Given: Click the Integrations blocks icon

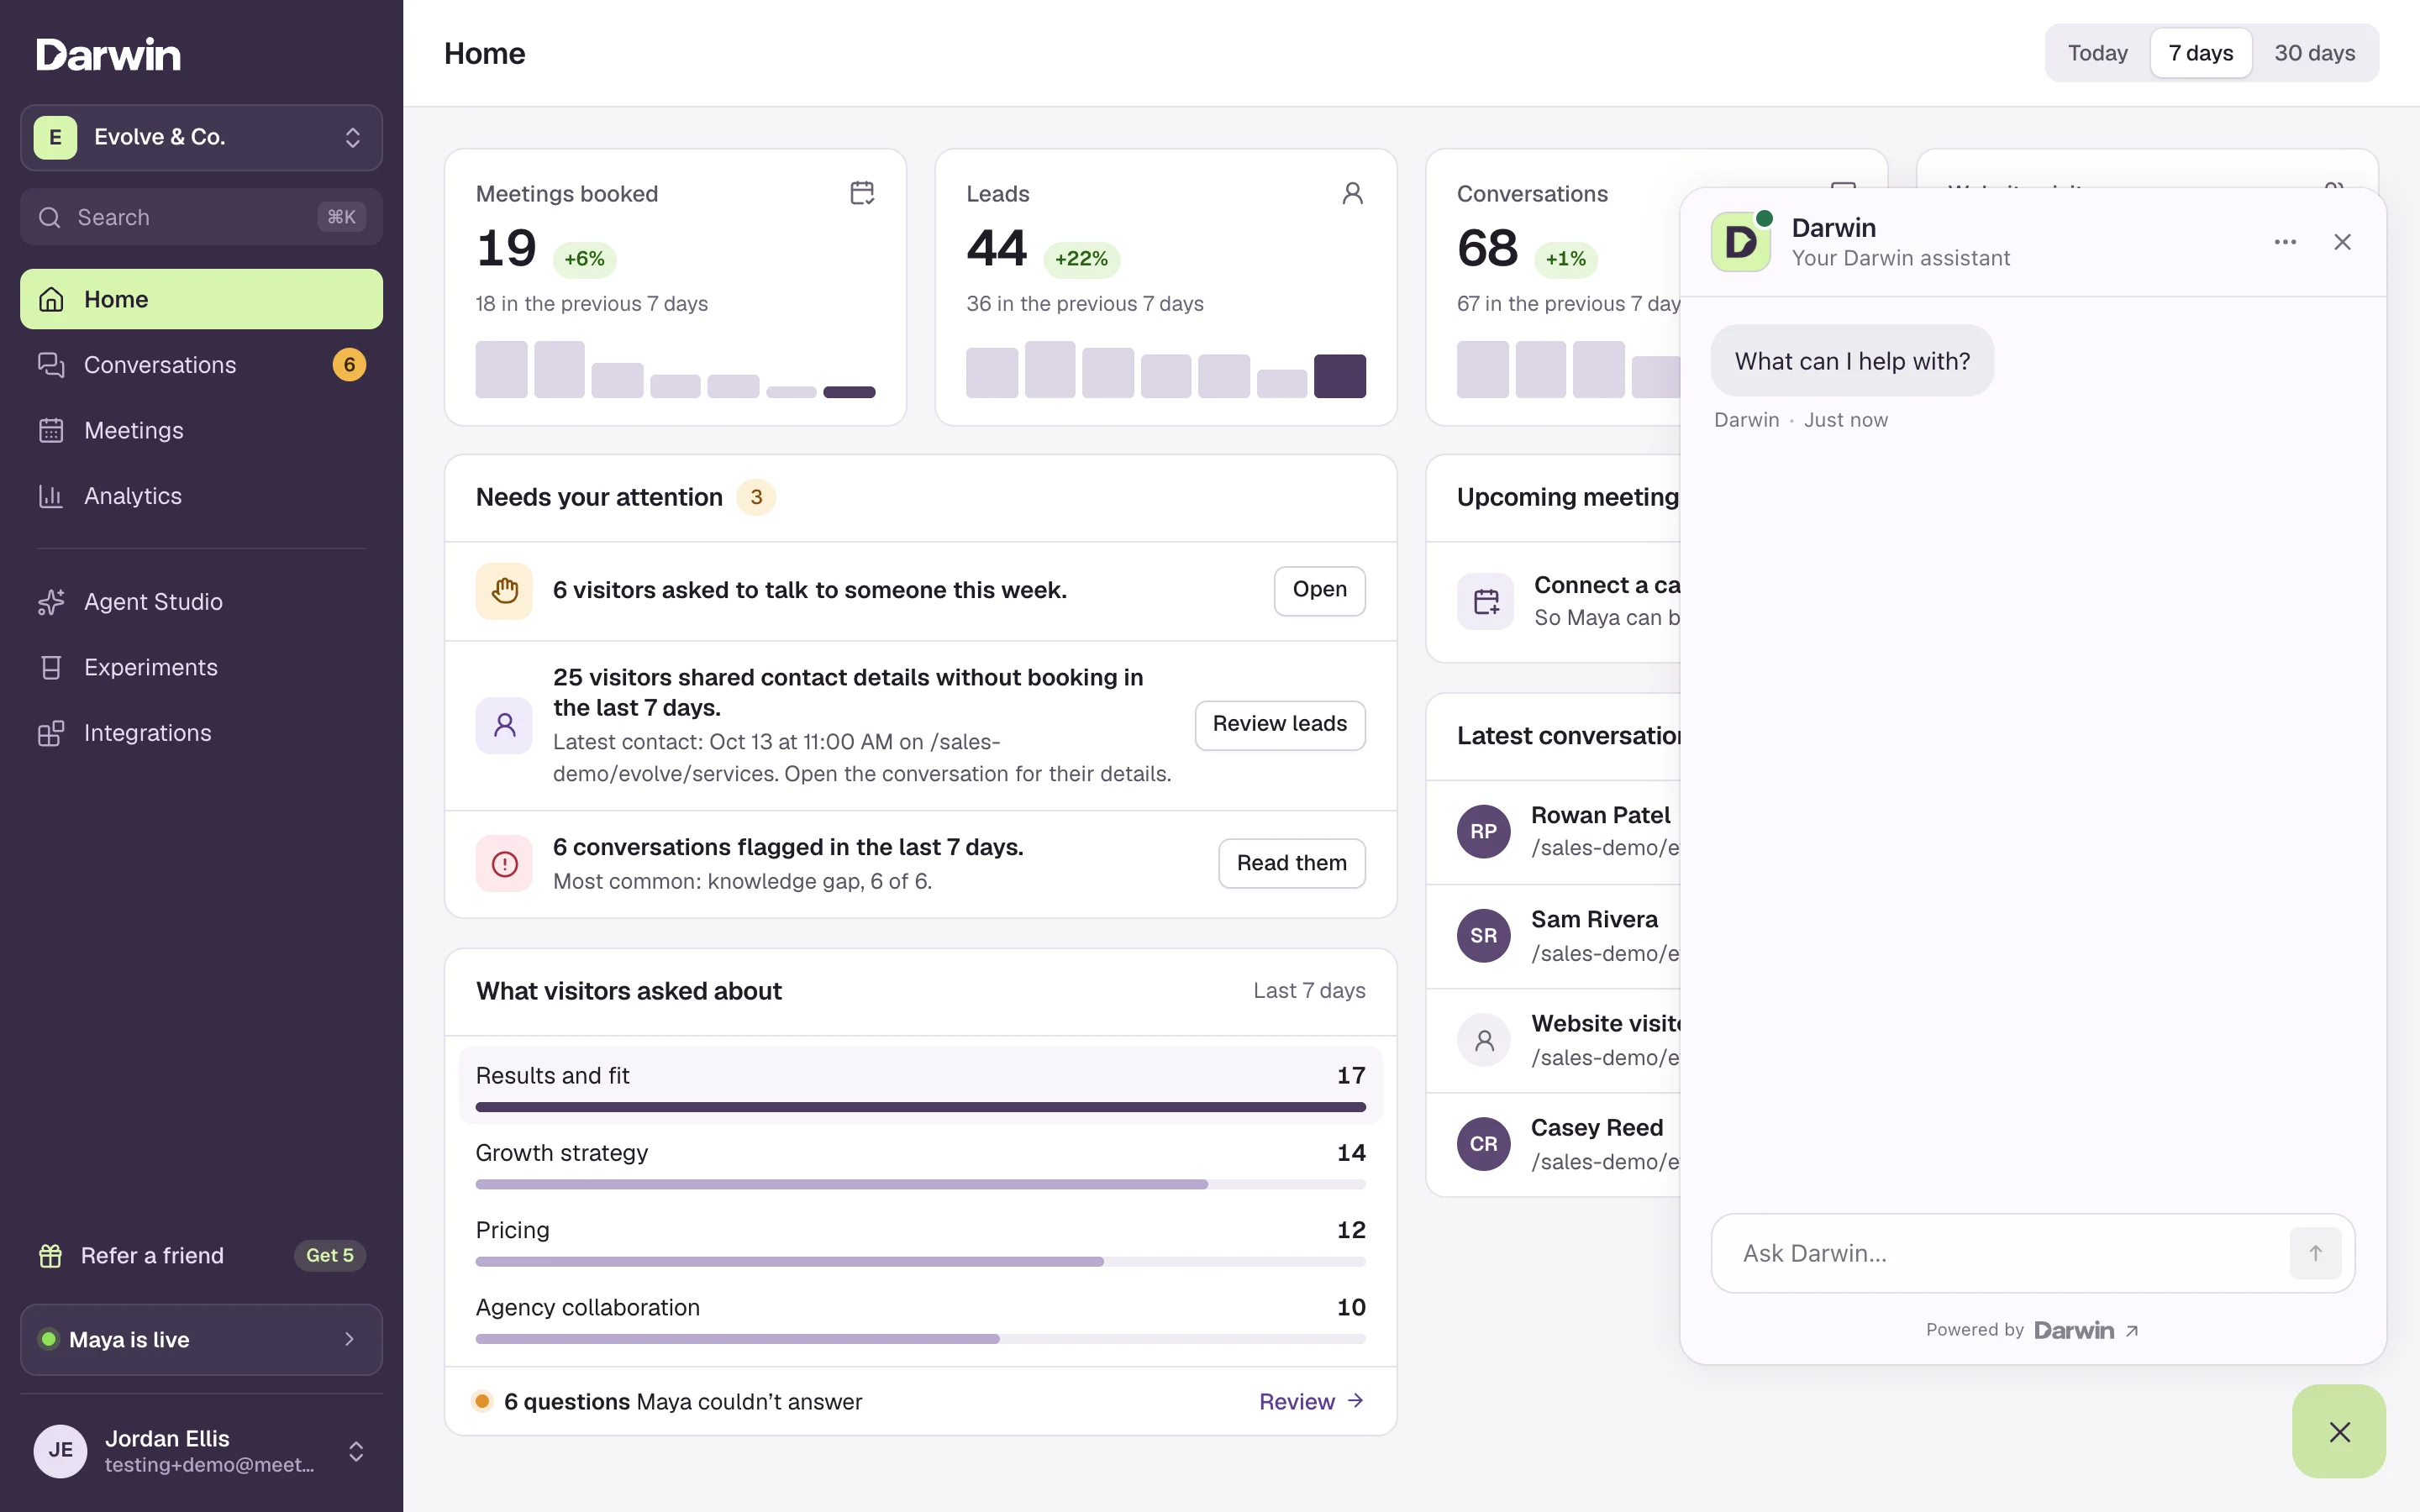Looking at the screenshot, I should 51,733.
